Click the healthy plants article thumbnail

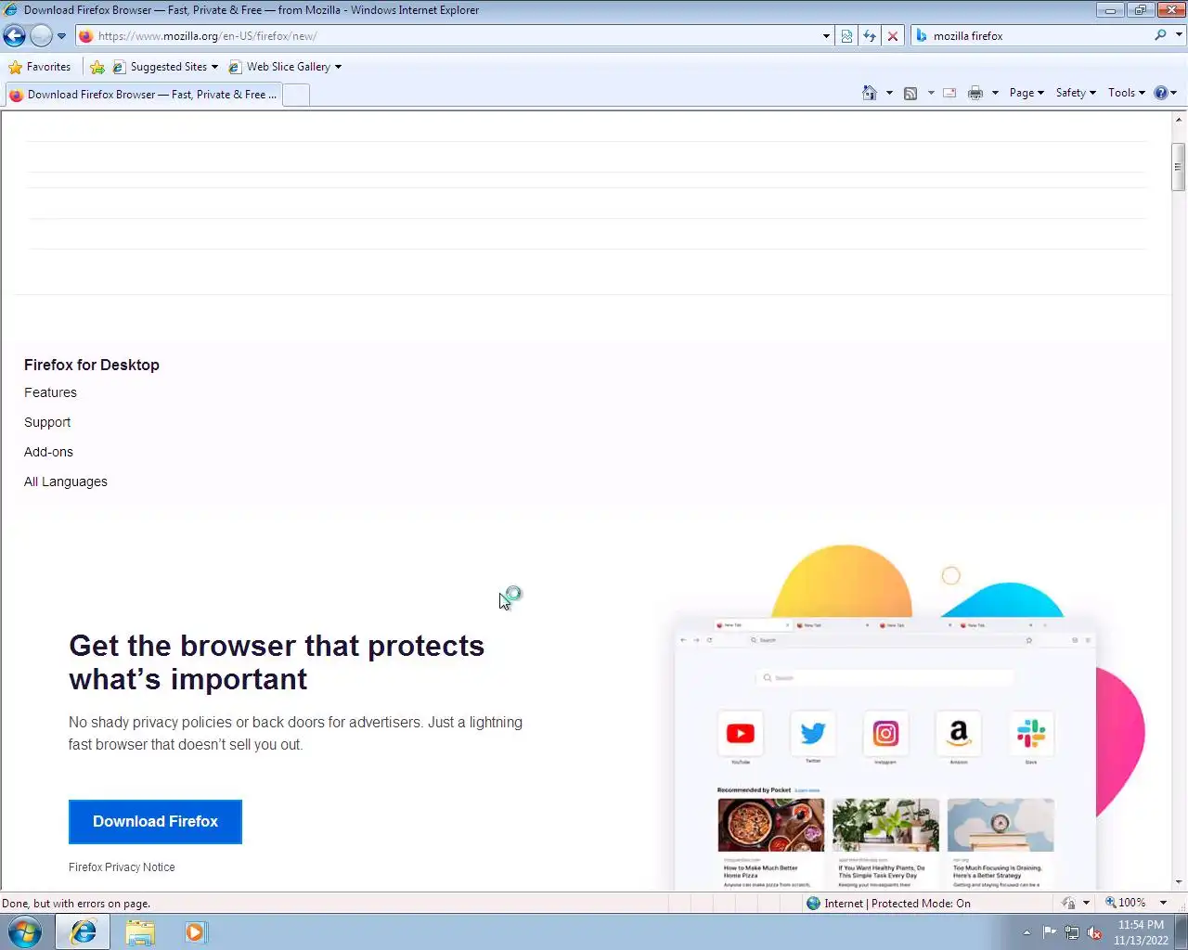(x=885, y=825)
